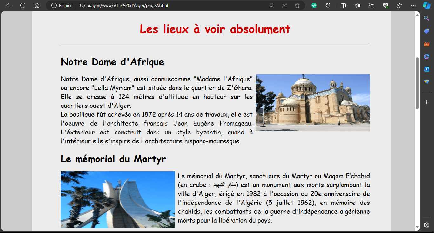Open the Tools briefcase in sidebar

tap(427, 43)
